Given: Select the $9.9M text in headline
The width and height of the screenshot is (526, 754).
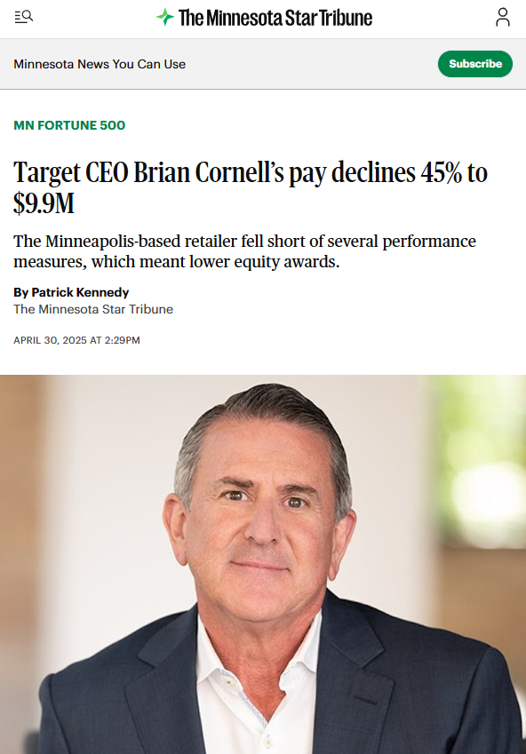Looking at the screenshot, I should [x=44, y=203].
